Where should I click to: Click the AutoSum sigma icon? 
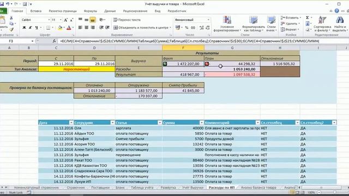(308, 17)
